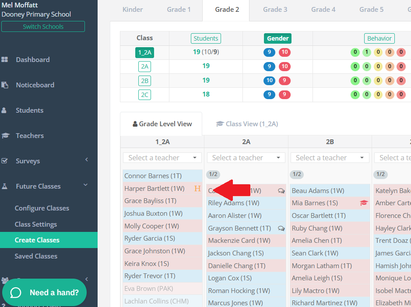Click the Surveys checkmark icon

tap(4, 161)
